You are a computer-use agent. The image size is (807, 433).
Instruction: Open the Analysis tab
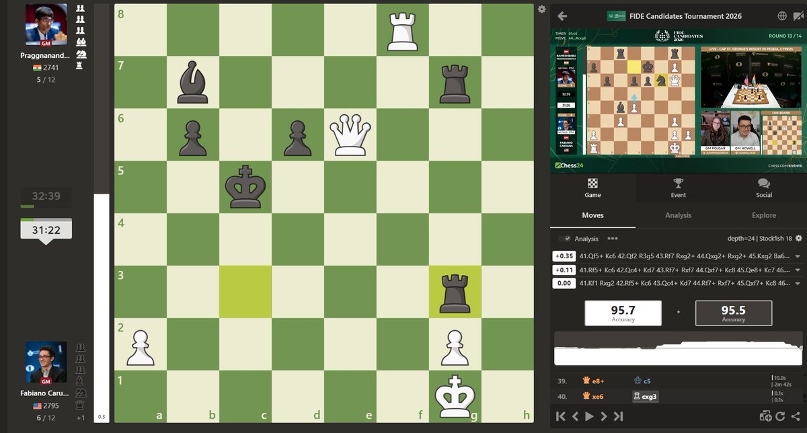678,215
